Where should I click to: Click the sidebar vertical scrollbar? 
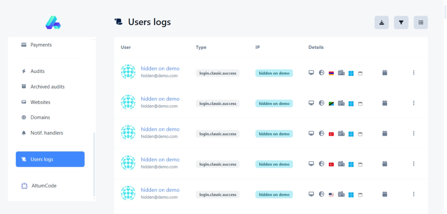(x=94, y=163)
